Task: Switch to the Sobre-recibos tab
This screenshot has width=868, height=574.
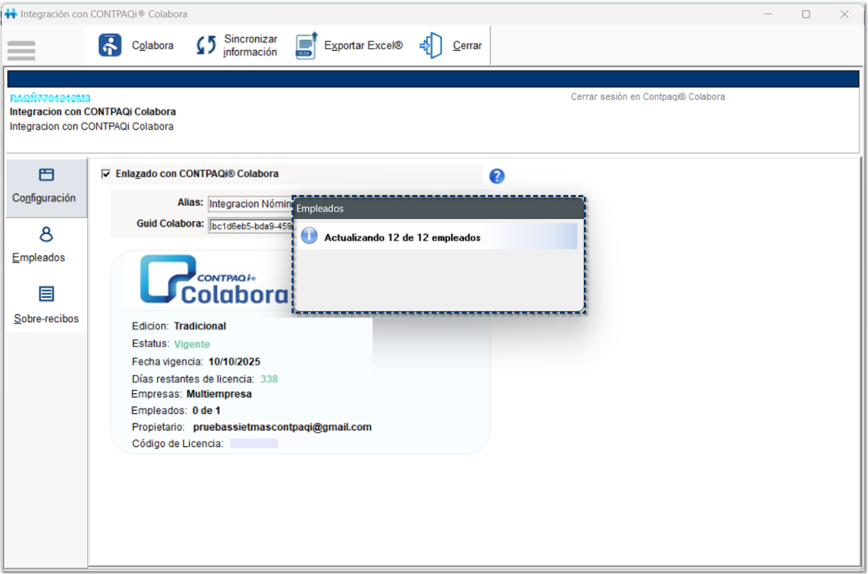Action: [46, 306]
